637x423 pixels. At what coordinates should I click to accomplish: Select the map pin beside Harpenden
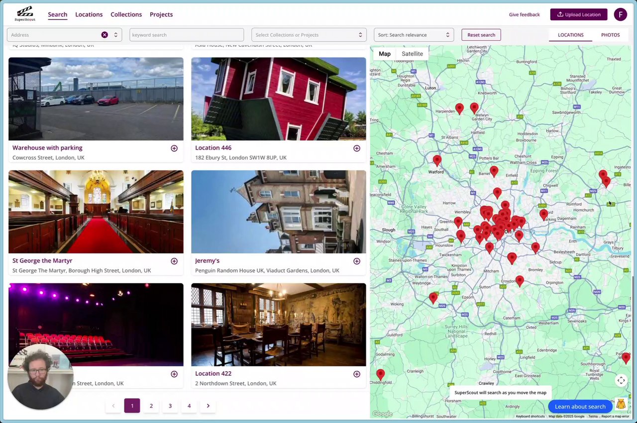459,108
